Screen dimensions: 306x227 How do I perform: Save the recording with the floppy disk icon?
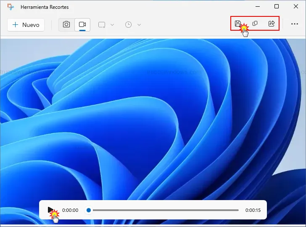point(238,24)
